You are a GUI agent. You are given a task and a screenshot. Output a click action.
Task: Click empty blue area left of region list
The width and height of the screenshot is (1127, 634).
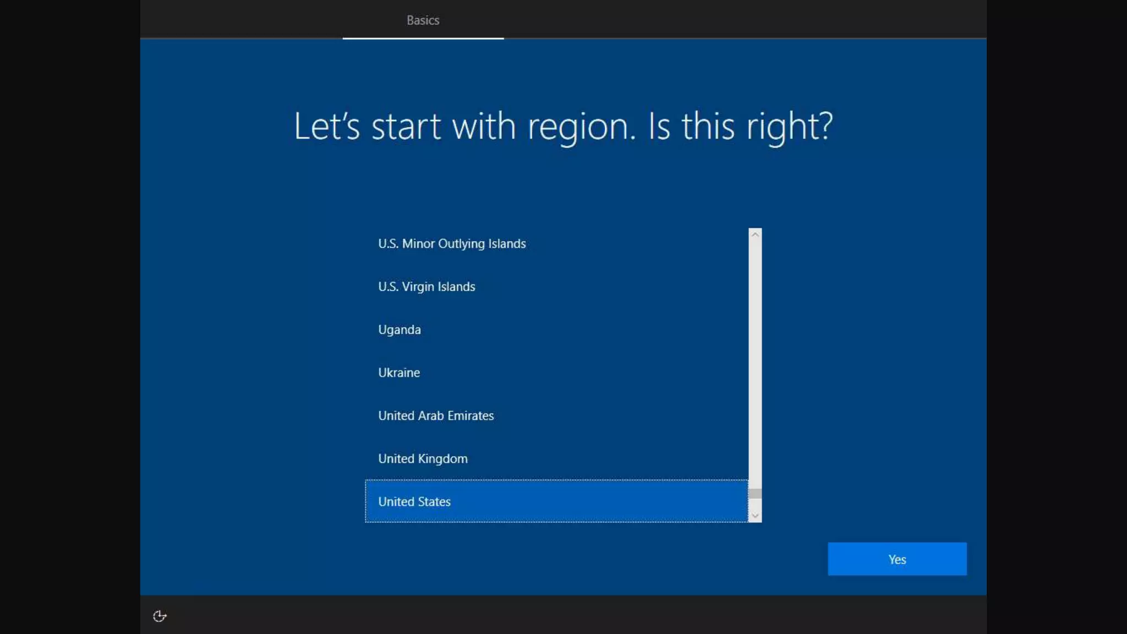click(x=253, y=374)
